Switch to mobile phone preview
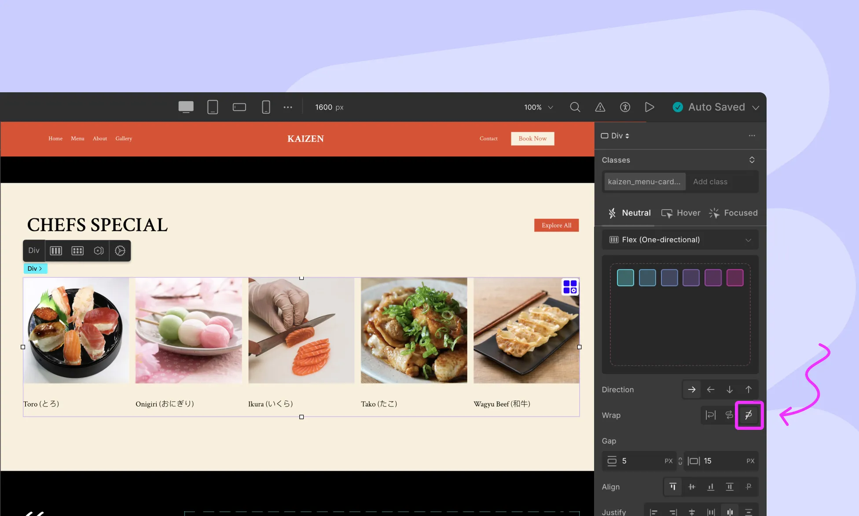The height and width of the screenshot is (516, 859). coord(266,107)
